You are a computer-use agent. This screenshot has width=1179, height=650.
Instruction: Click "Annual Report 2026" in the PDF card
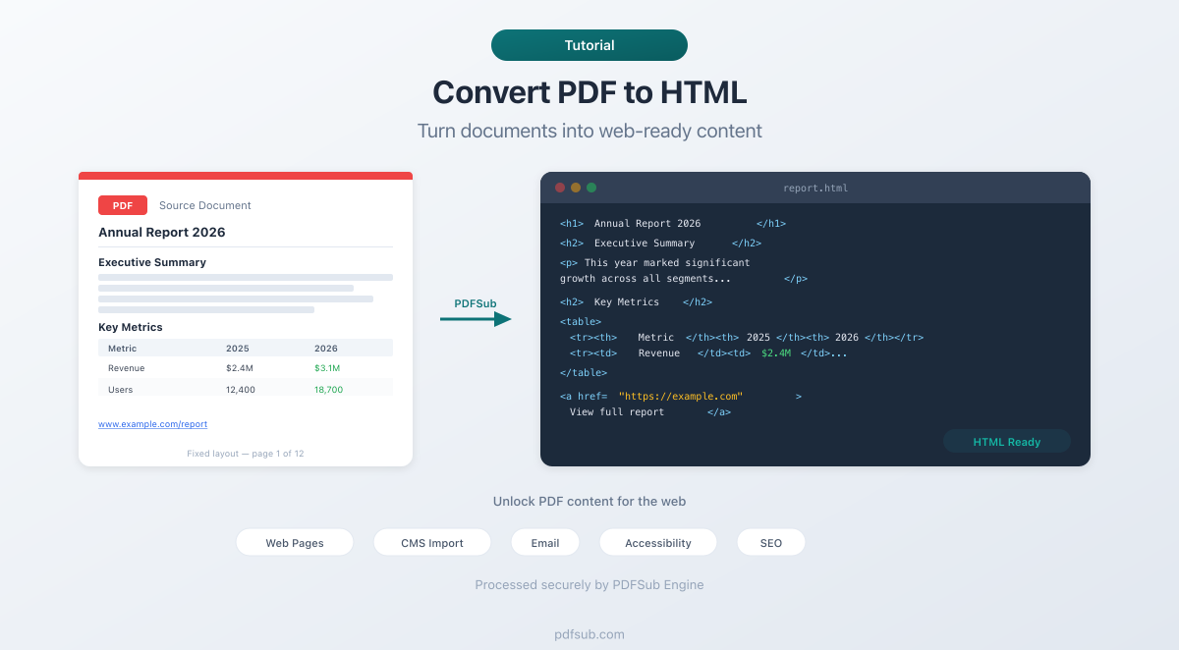point(162,232)
